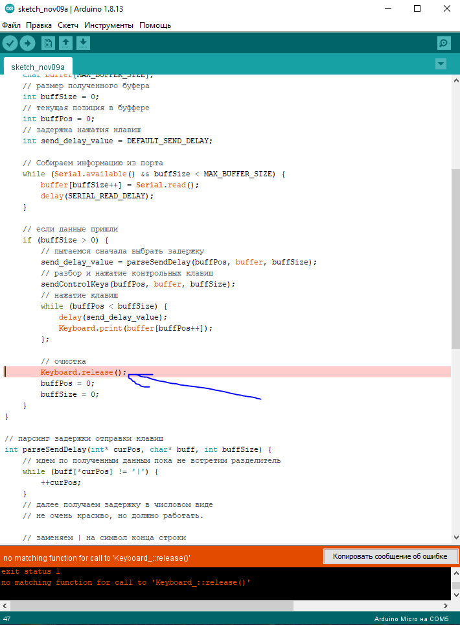
Task: Click the Save sketch down-arrow icon
Action: pyautogui.click(x=83, y=43)
